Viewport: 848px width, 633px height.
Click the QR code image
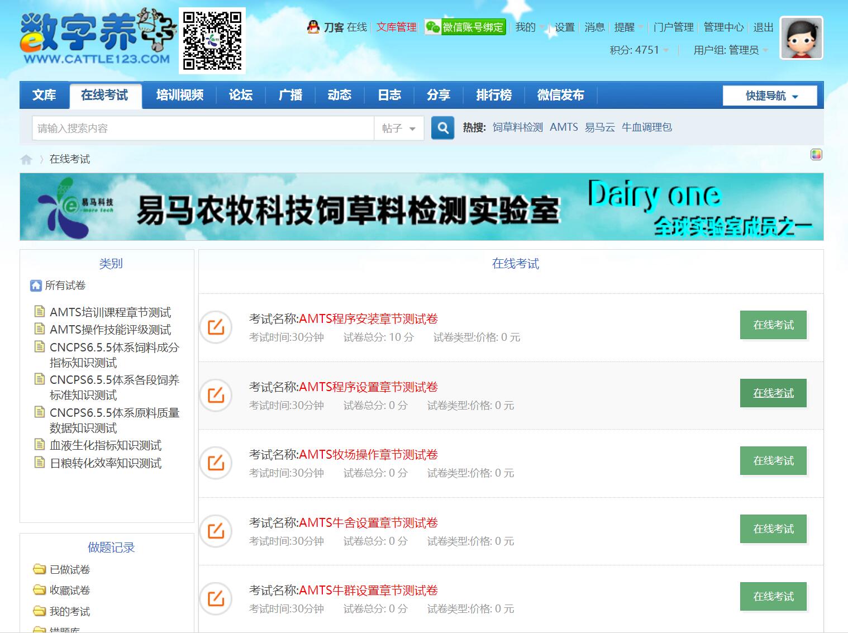(x=212, y=41)
